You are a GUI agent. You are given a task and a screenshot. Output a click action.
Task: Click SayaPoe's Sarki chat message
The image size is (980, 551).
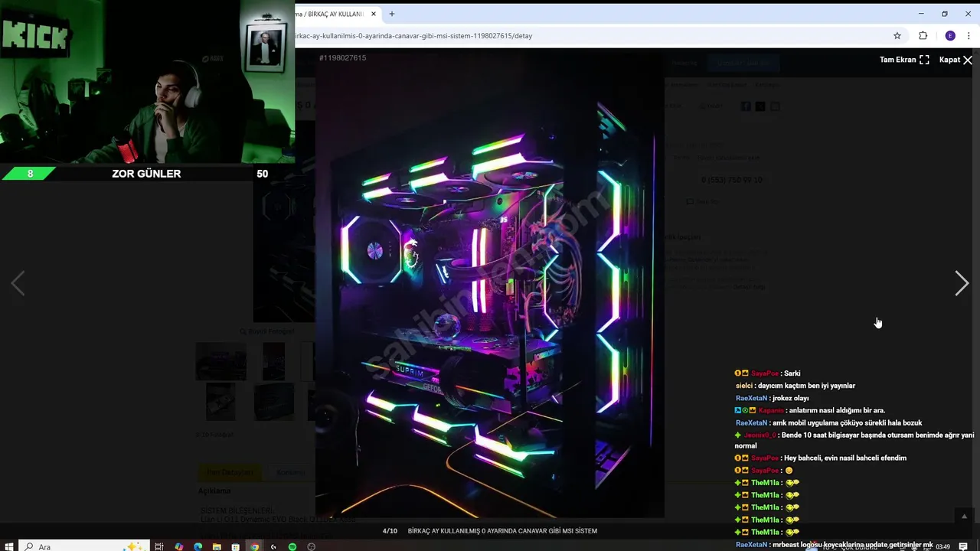coord(767,373)
